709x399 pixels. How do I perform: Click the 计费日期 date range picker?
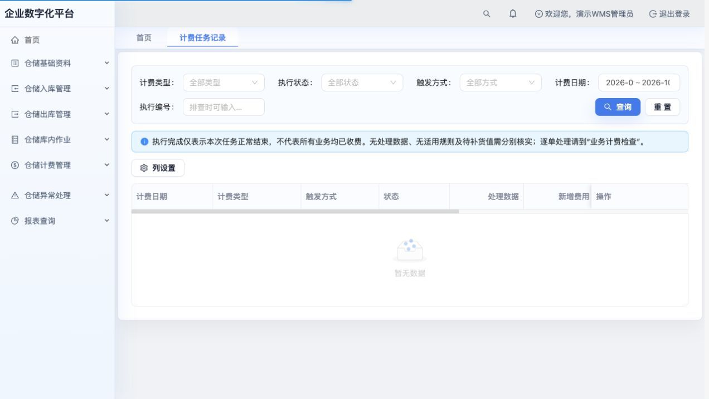639,82
